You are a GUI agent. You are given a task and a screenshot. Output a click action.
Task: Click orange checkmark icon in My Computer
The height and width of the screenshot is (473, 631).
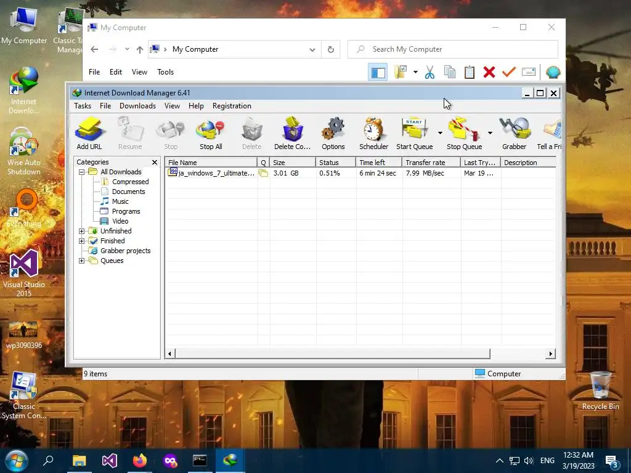[508, 73]
